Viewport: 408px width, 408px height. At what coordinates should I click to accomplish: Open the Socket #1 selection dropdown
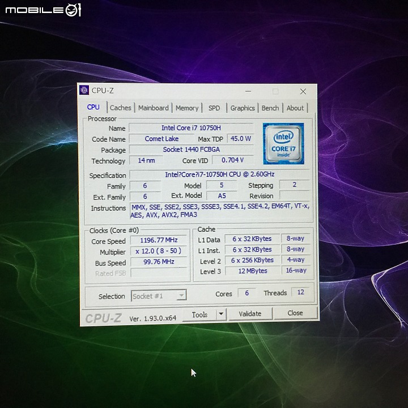(x=159, y=296)
